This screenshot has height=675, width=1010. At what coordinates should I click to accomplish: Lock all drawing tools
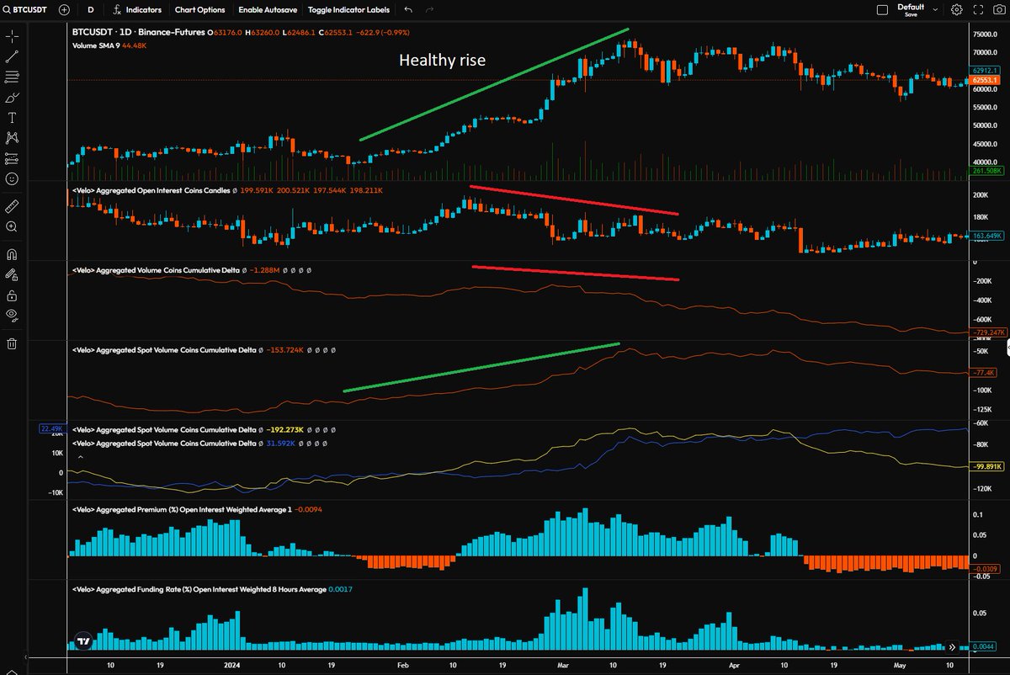point(12,295)
